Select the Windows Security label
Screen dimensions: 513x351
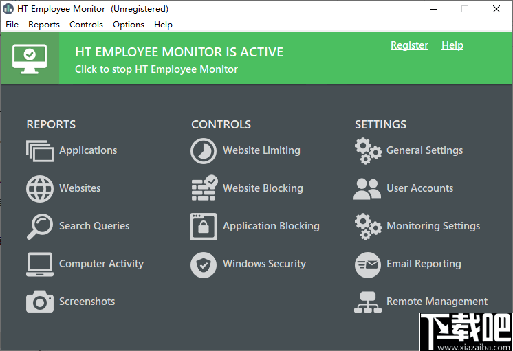pyautogui.click(x=264, y=264)
